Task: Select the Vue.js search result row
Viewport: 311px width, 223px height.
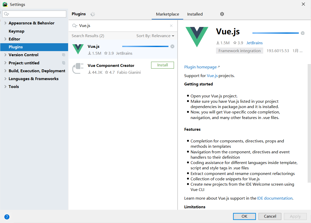Action: coord(123,49)
